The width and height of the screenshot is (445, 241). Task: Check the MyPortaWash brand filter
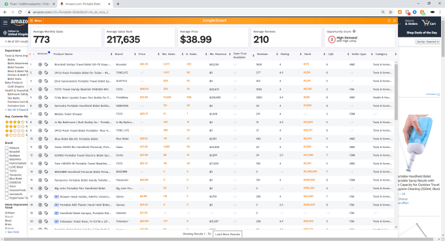click(x=7, y=163)
